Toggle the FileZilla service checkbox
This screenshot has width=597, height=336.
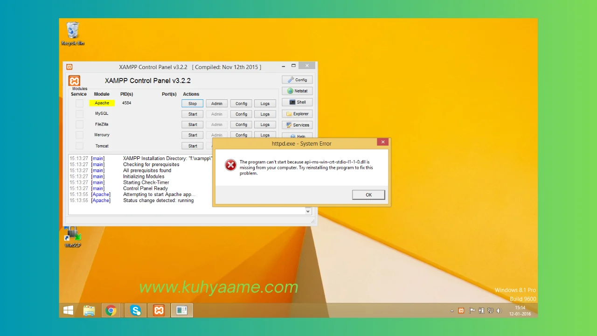pyautogui.click(x=79, y=124)
